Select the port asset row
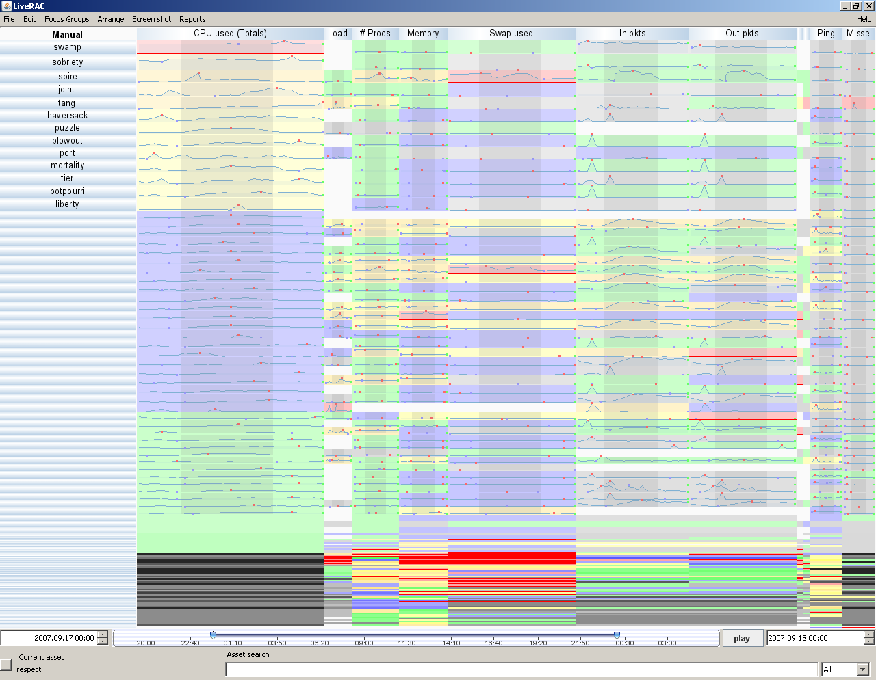This screenshot has width=876, height=681. tap(68, 153)
